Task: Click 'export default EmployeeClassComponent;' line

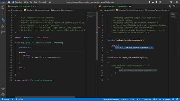Action: pyautogui.click(x=34, y=80)
